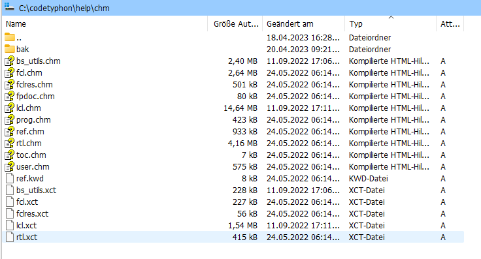Select the file name toc.chm
481x259 pixels.
31,155
